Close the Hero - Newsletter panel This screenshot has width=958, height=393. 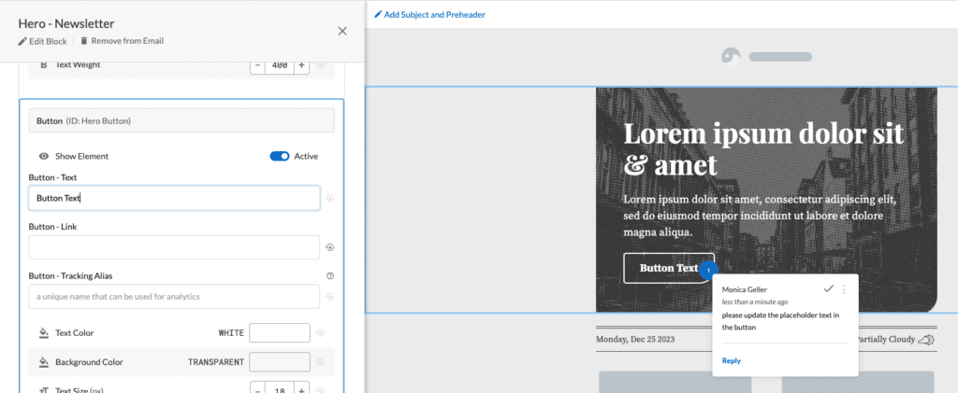(342, 31)
